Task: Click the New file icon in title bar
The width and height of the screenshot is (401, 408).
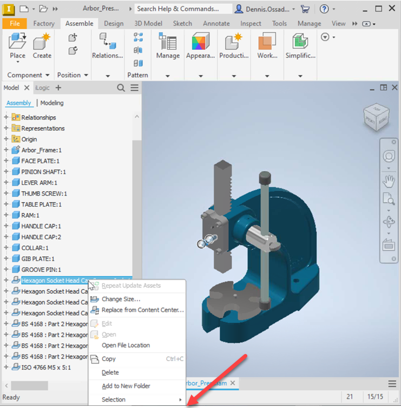Action: [24, 9]
